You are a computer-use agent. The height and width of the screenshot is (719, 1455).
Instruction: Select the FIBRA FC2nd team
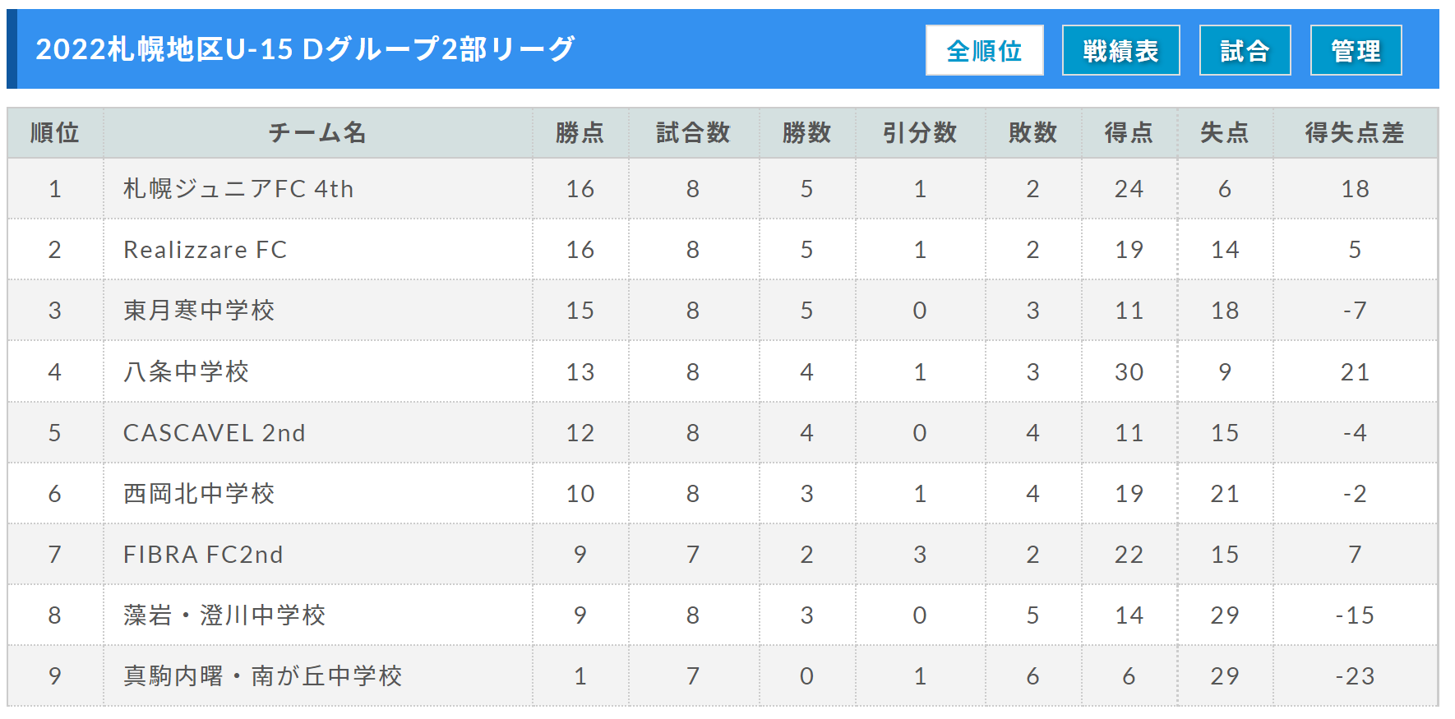pos(203,555)
